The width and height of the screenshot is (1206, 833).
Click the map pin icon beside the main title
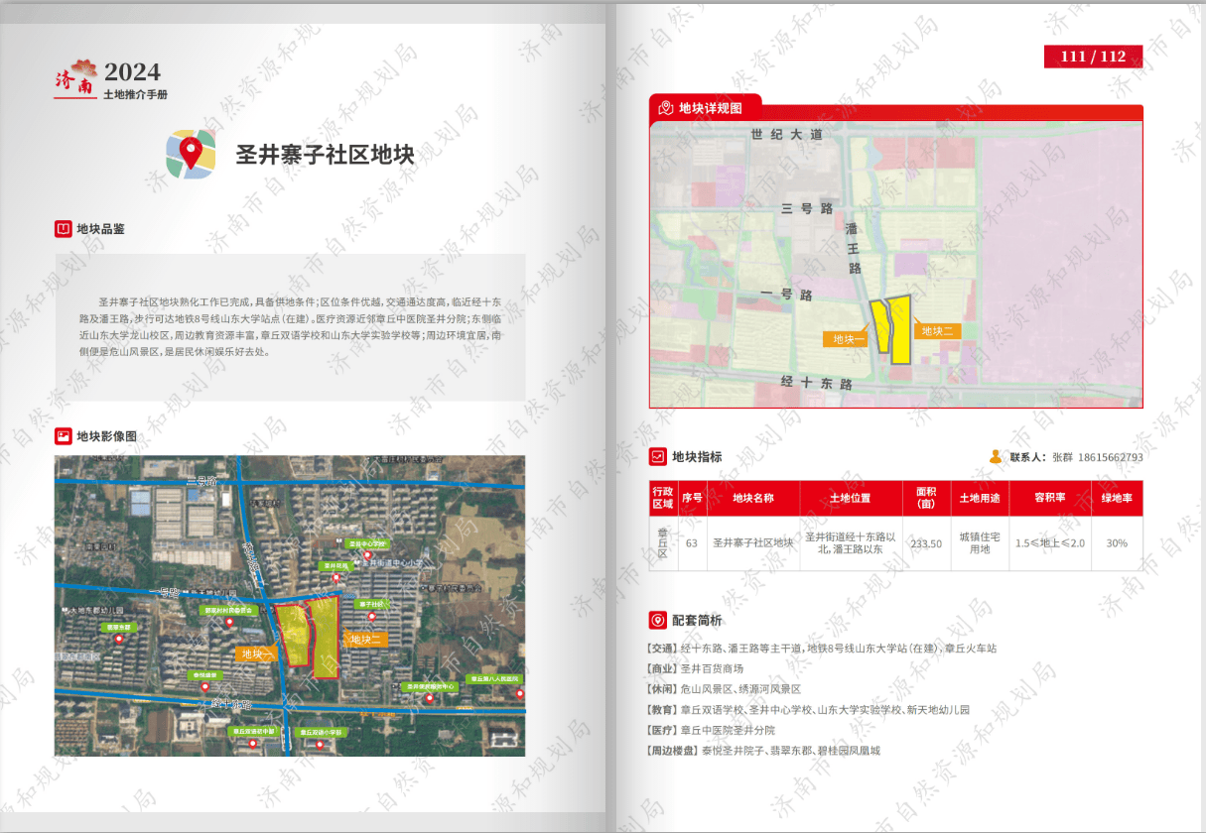(x=192, y=154)
